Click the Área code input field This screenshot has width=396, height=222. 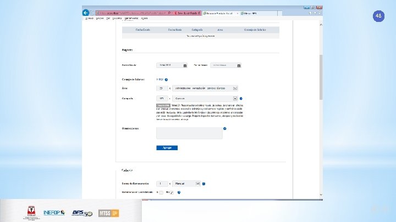(162, 88)
